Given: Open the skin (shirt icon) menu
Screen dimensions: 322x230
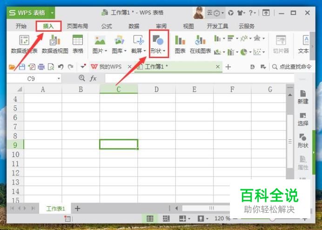Looking at the screenshot, I should tap(241, 13).
